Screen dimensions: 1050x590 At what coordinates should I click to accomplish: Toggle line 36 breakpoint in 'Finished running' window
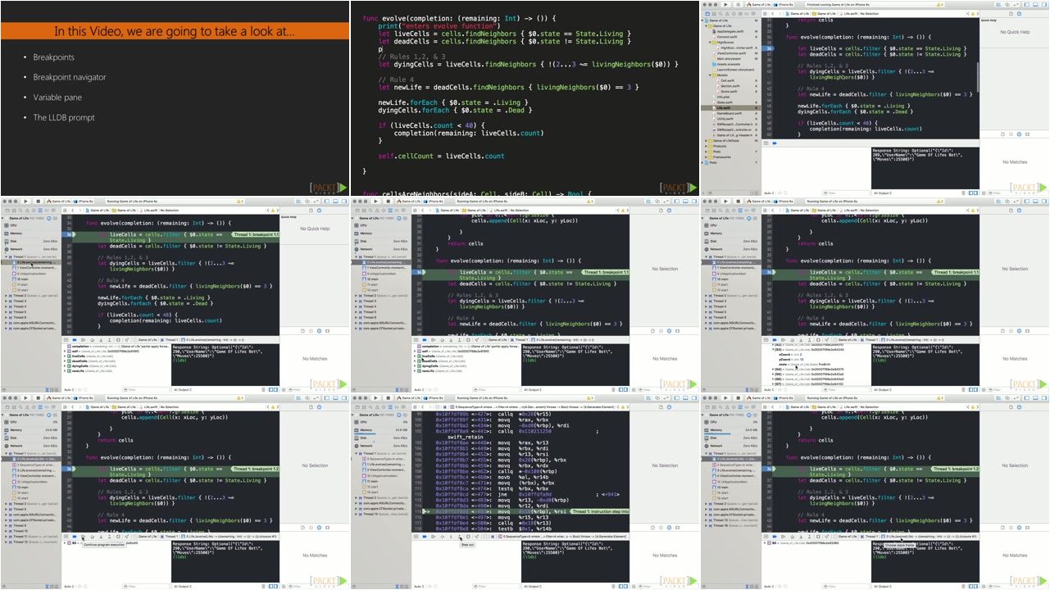tap(768, 48)
